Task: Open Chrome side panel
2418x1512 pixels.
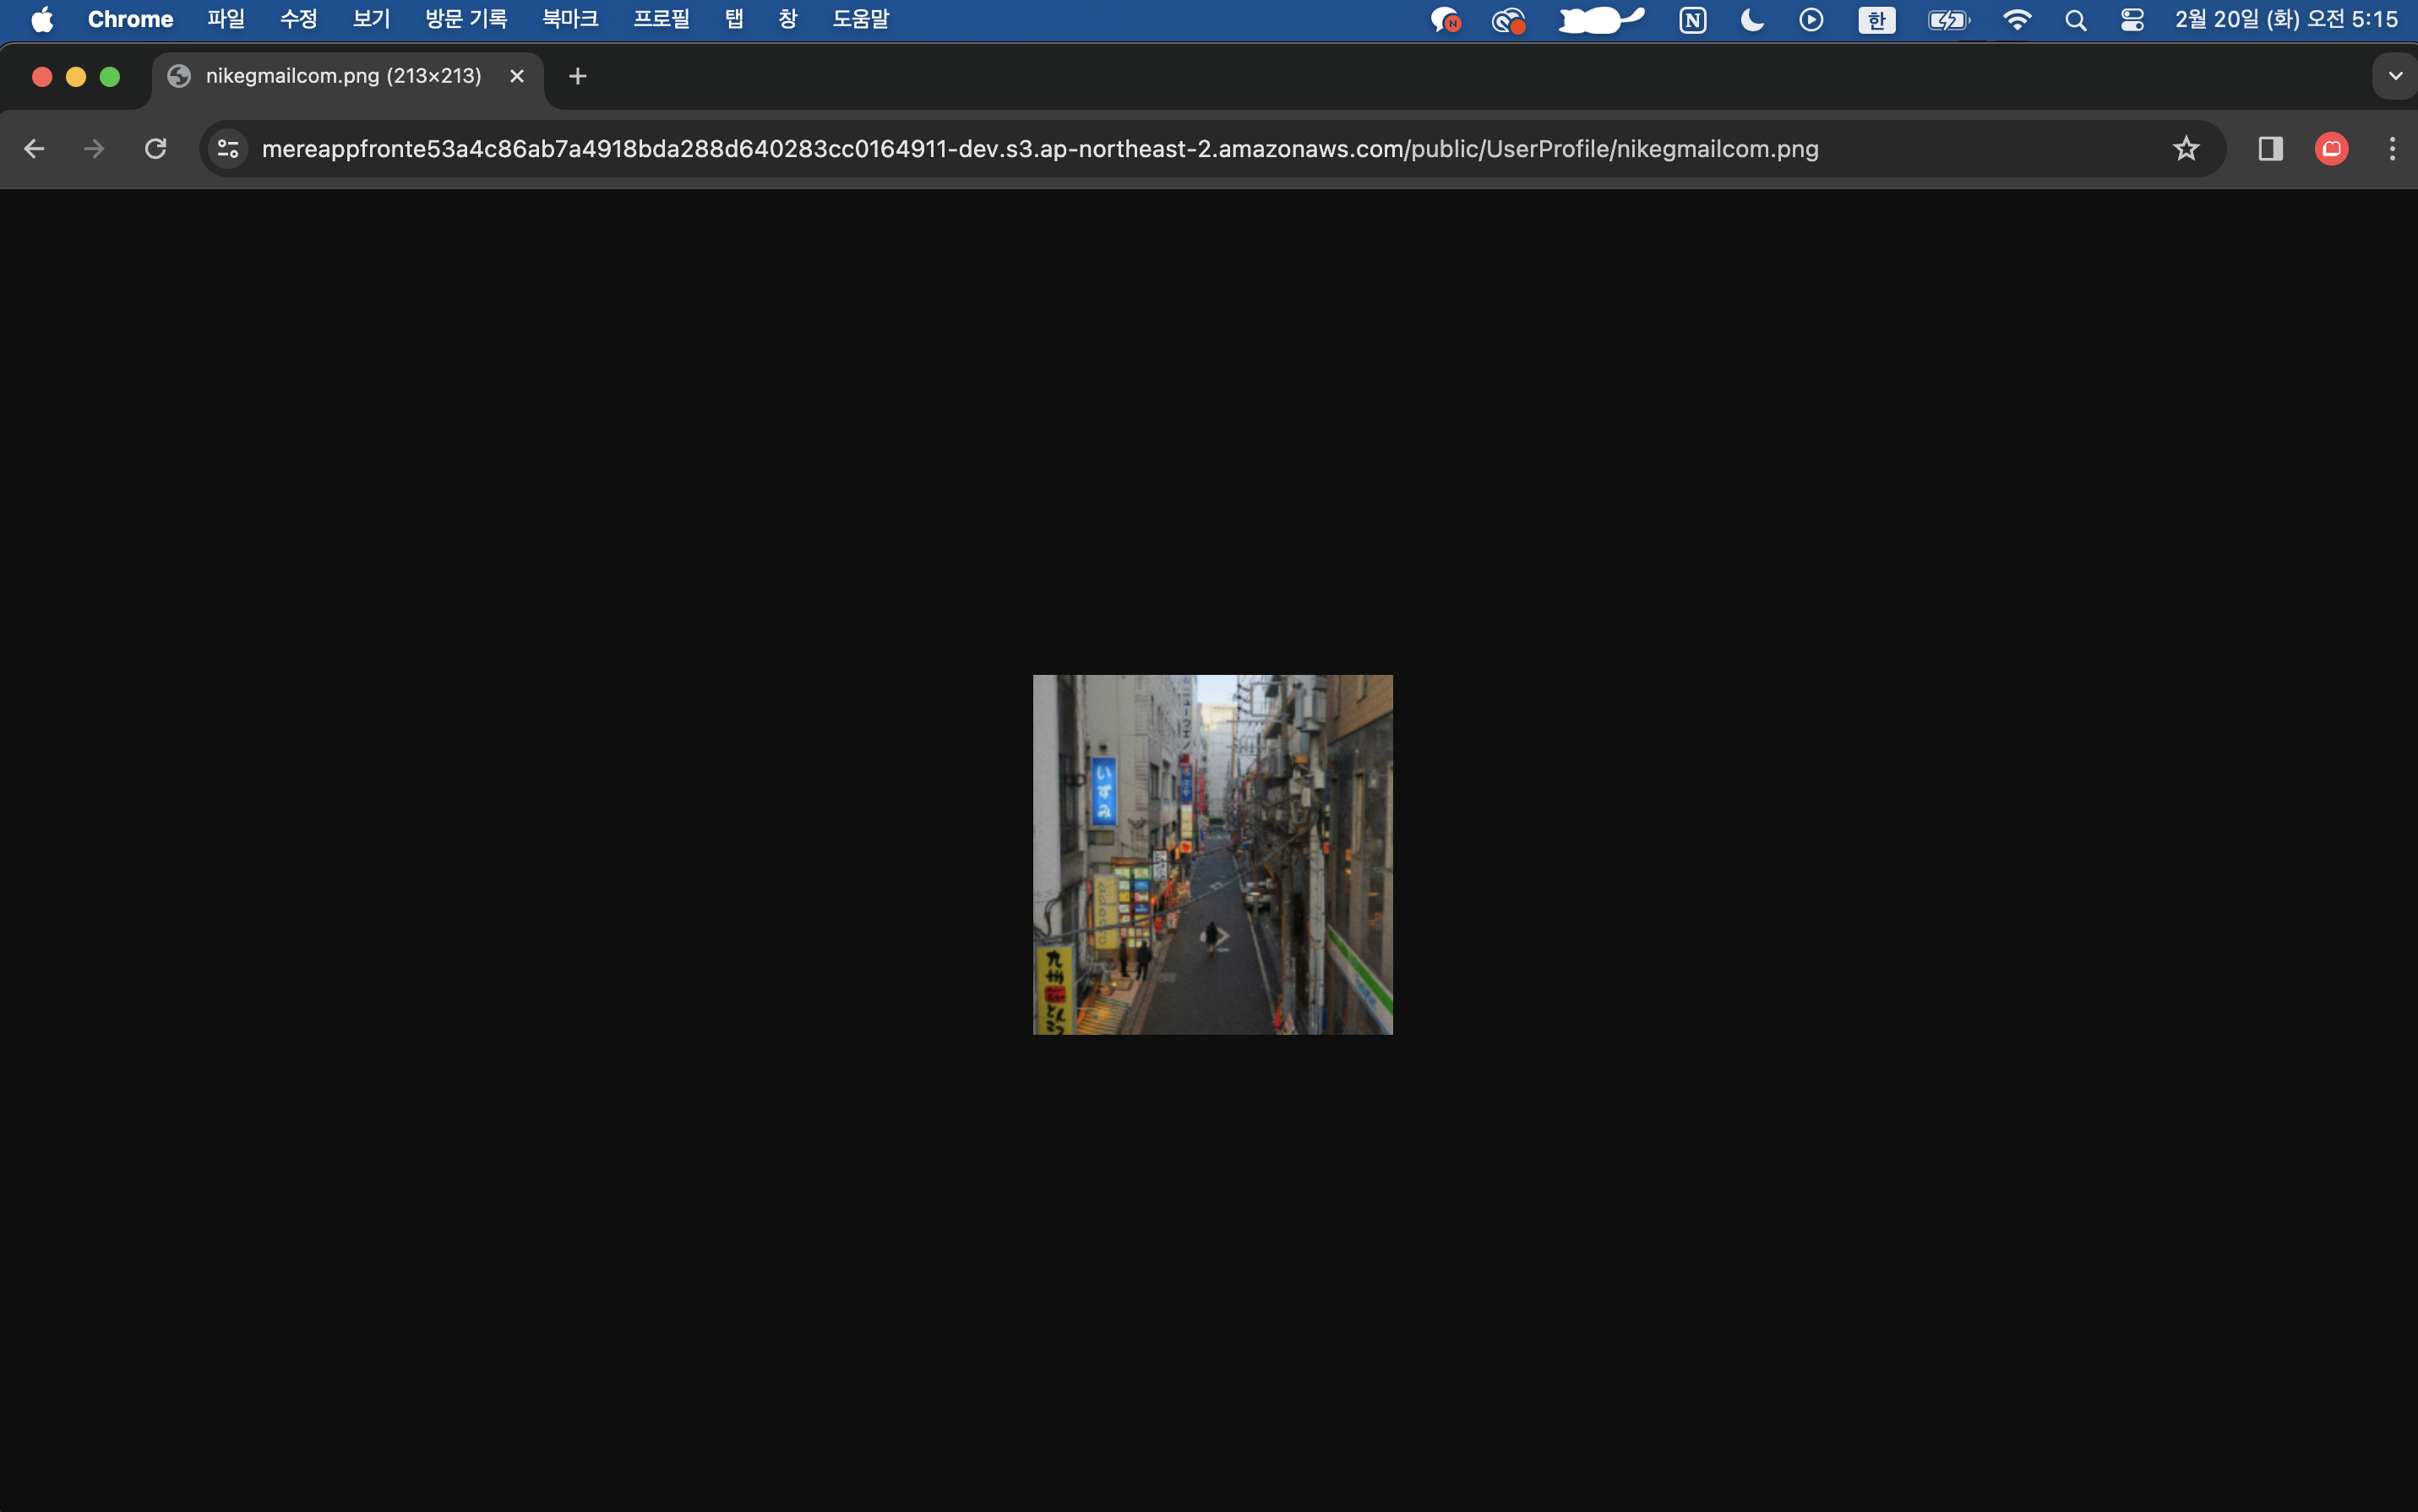Action: [x=2270, y=149]
